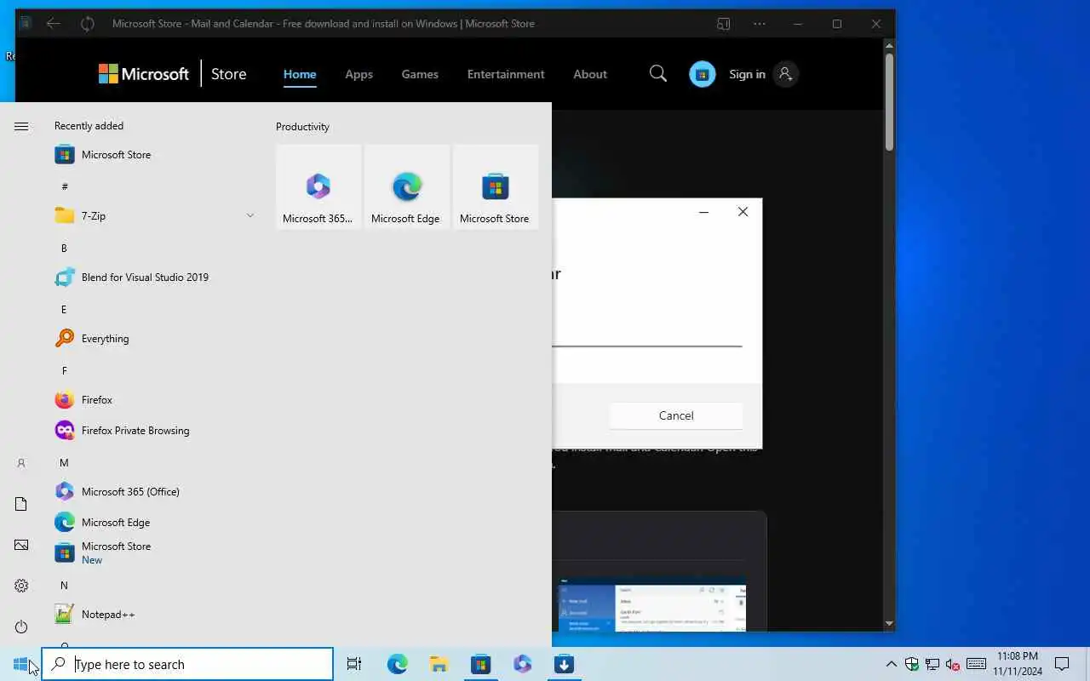This screenshot has width=1090, height=681.
Task: Click the Microsoft 365 Productivity tile
Action: pyautogui.click(x=318, y=186)
